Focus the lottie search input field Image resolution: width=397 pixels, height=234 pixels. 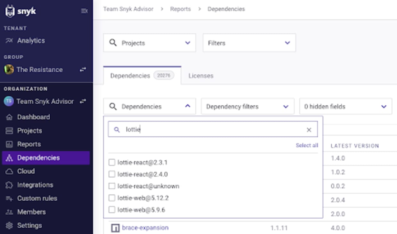[213, 129]
